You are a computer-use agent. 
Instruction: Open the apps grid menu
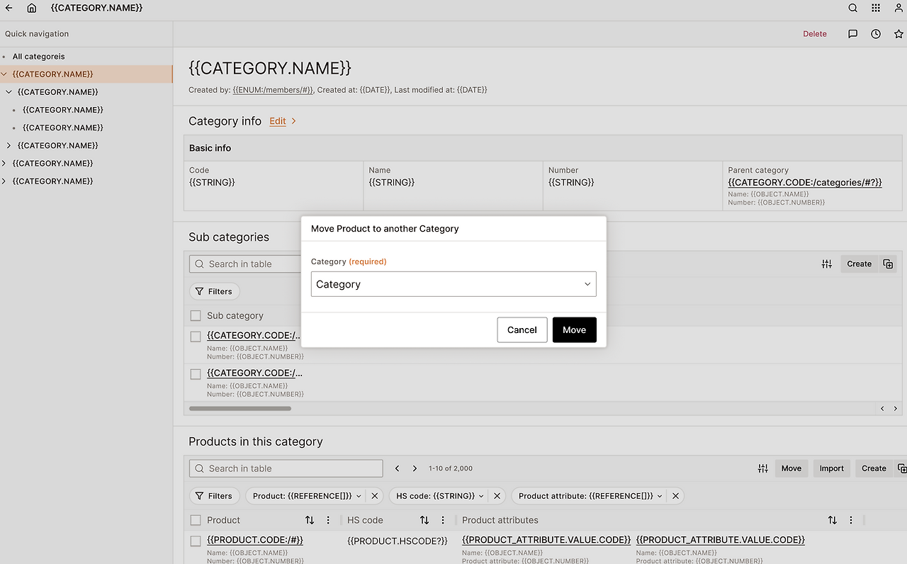click(x=876, y=8)
